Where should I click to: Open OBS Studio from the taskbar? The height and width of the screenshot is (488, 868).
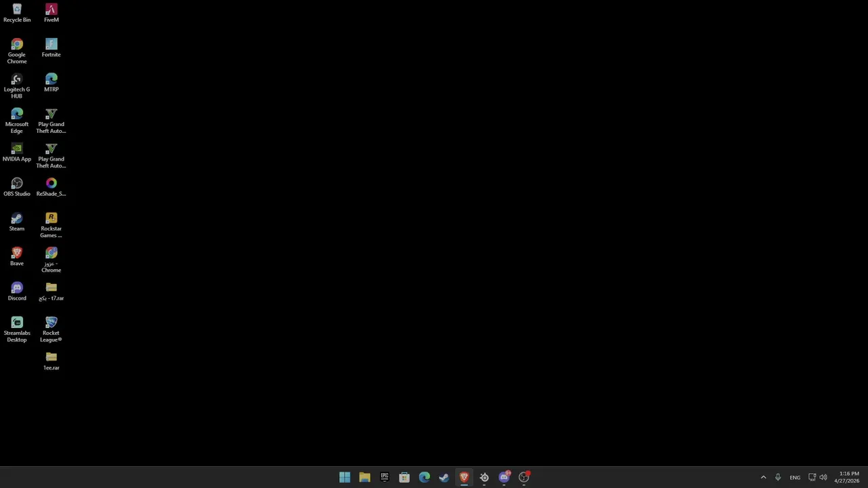pyautogui.click(x=524, y=477)
